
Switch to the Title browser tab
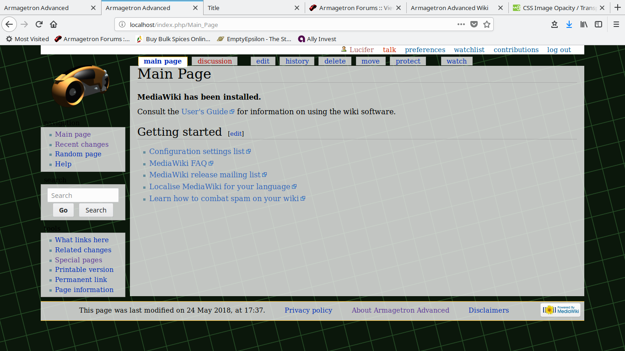pyautogui.click(x=254, y=8)
